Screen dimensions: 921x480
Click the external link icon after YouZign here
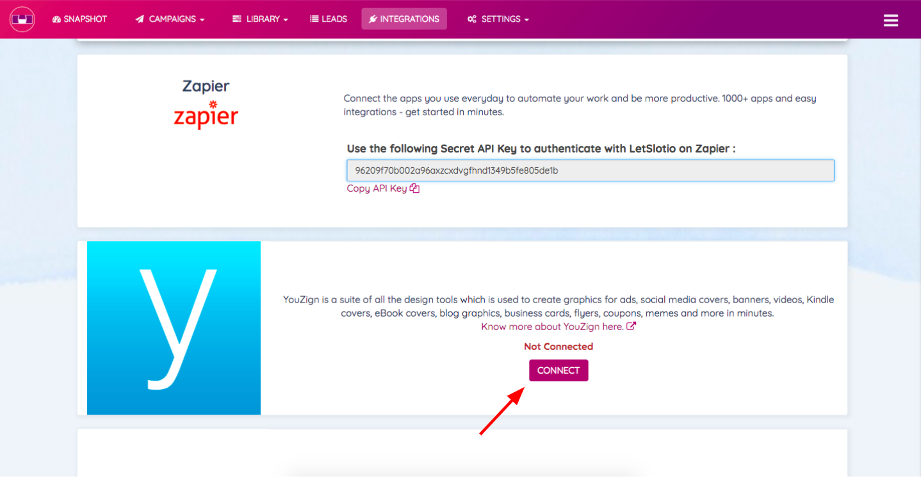click(631, 326)
